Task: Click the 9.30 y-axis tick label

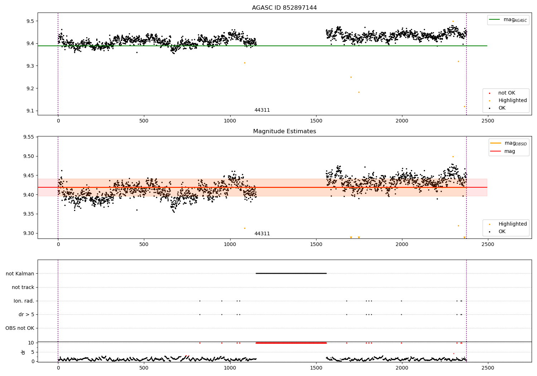Action: point(29,233)
